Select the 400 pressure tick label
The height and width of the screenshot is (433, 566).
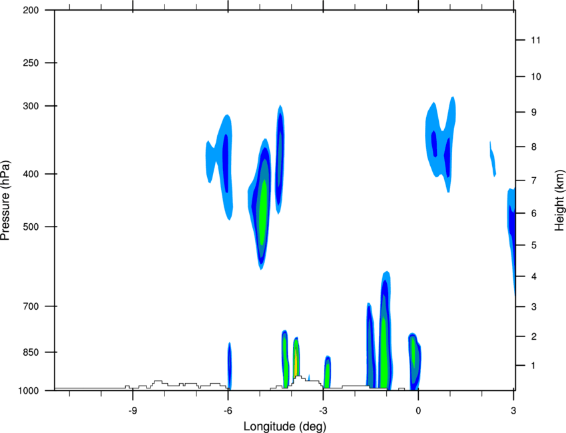point(31,174)
